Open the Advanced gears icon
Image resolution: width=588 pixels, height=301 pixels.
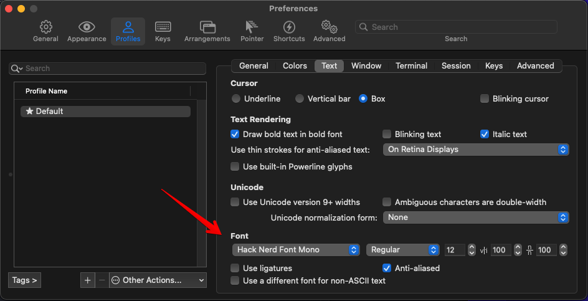[329, 27]
